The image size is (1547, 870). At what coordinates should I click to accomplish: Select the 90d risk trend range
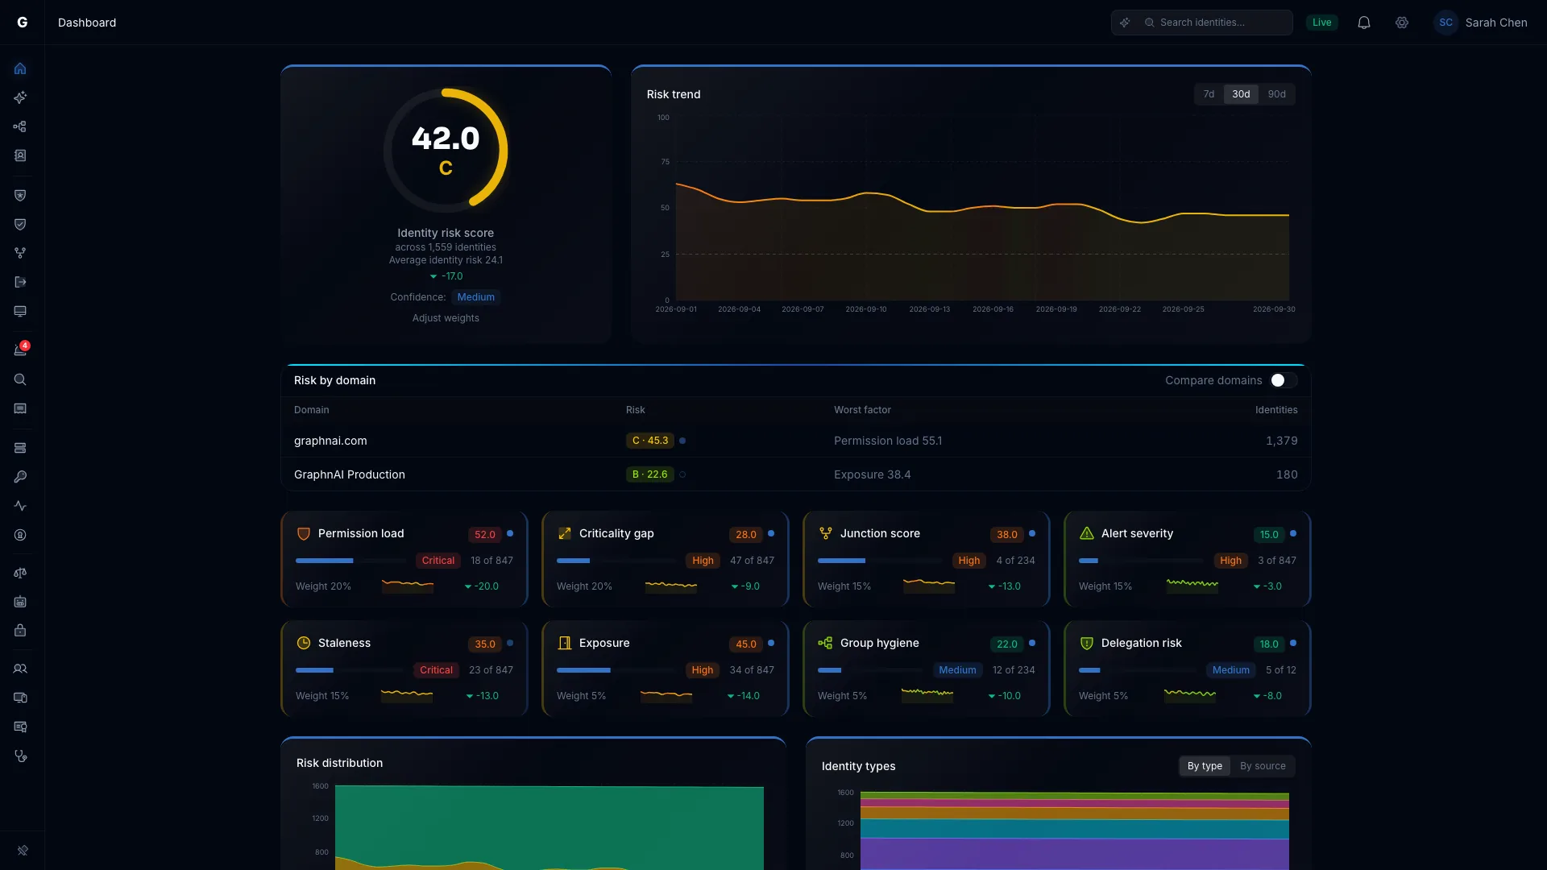click(1276, 94)
